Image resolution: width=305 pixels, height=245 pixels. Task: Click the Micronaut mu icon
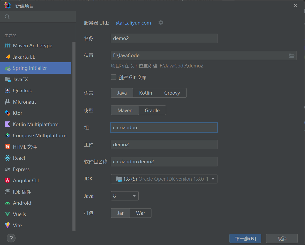[x=8, y=102]
